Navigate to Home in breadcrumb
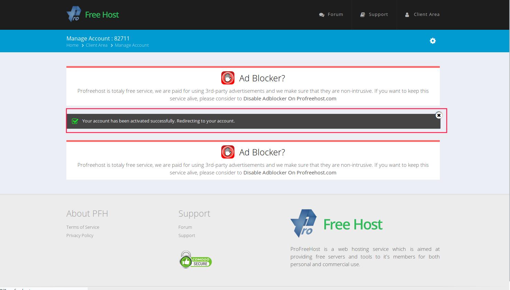 (x=72, y=45)
